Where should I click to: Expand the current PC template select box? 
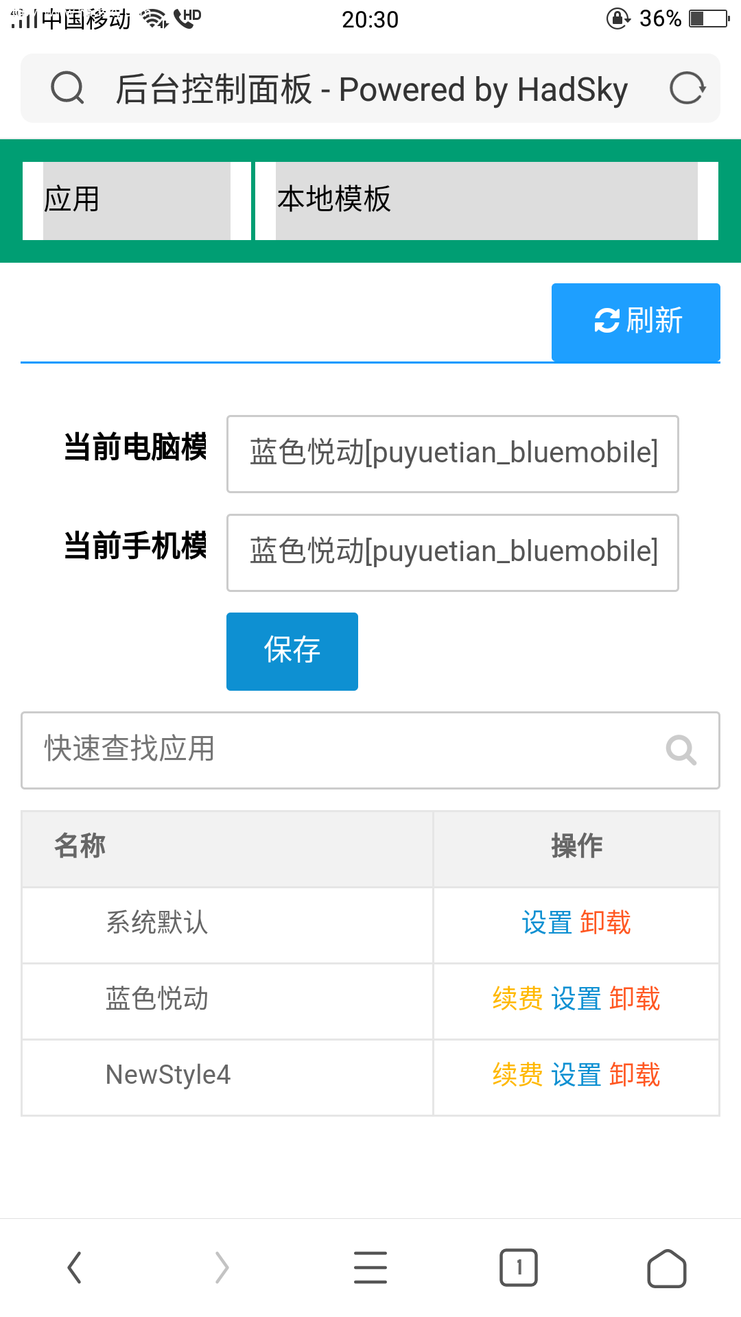(x=453, y=454)
